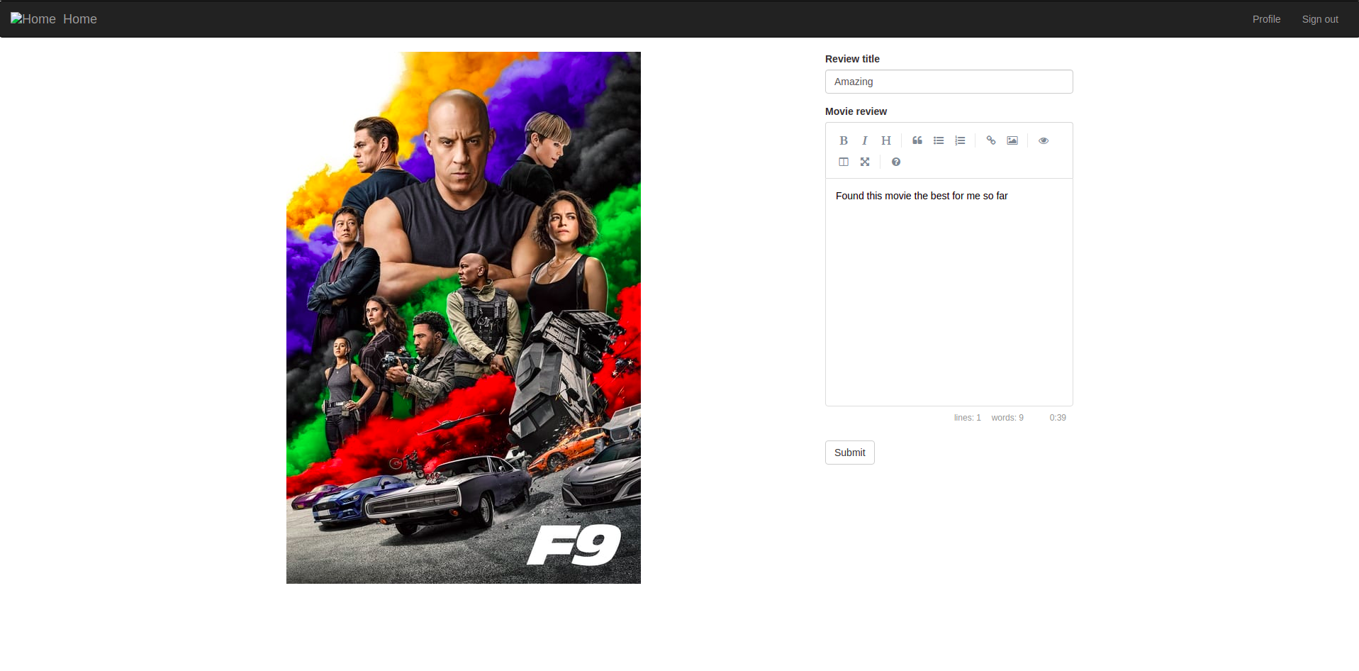Click the 0:39 cursor position indicator

(x=1058, y=418)
